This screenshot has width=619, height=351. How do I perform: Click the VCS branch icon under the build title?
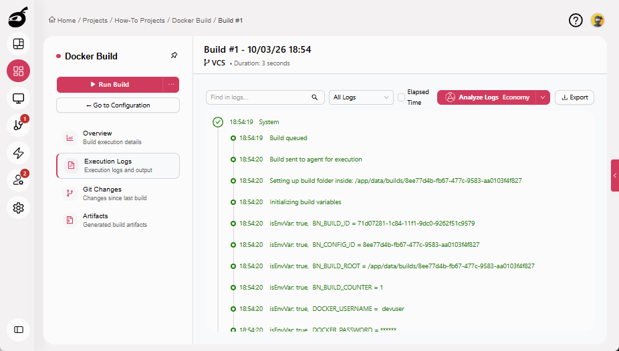coord(207,63)
